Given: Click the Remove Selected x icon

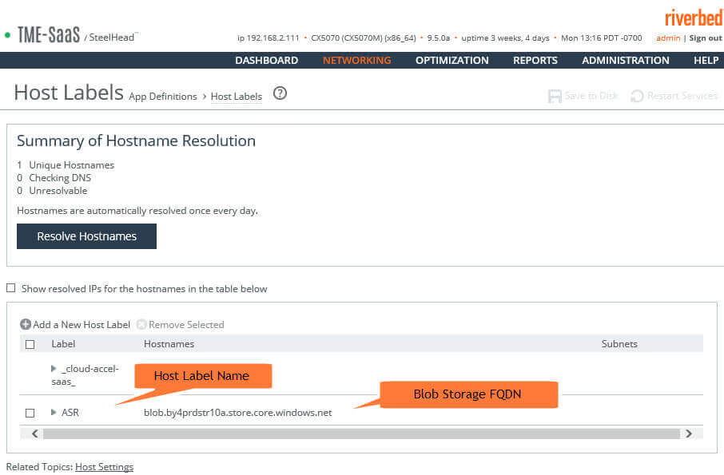Looking at the screenshot, I should [141, 325].
